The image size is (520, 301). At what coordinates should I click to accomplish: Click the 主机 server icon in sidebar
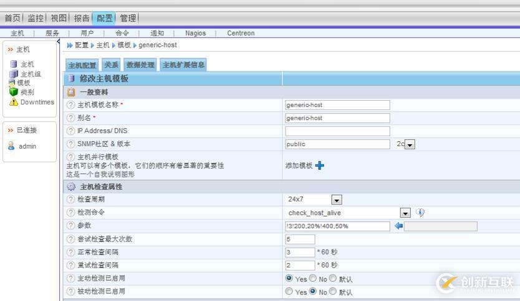click(x=14, y=64)
